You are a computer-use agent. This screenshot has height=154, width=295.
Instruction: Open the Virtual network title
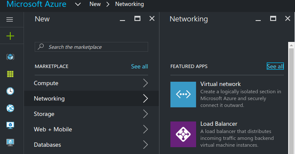(221, 84)
